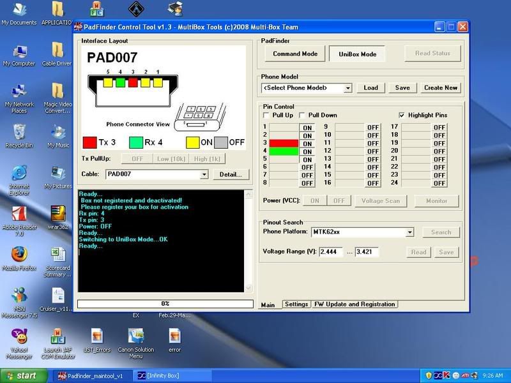Launch Mozilla Firefox from desktop
Screen dimensions: 511x383
[19, 260]
